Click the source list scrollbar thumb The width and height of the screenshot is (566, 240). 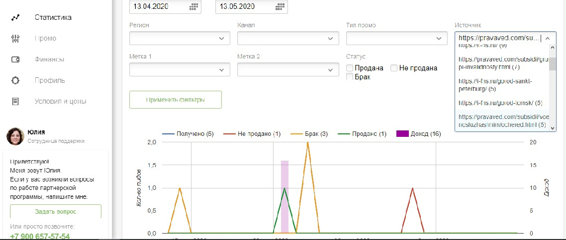pos(552,63)
